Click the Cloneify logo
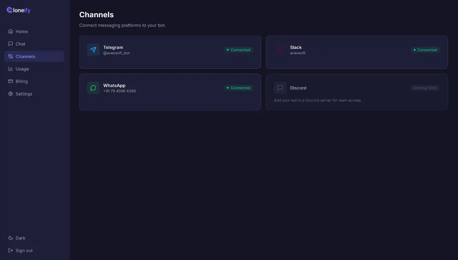 [x=19, y=10]
